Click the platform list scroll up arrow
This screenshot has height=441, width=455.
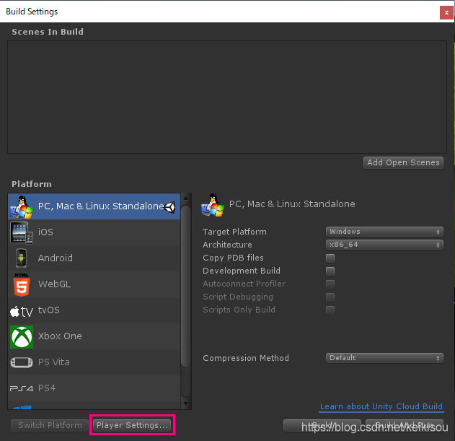tap(186, 198)
